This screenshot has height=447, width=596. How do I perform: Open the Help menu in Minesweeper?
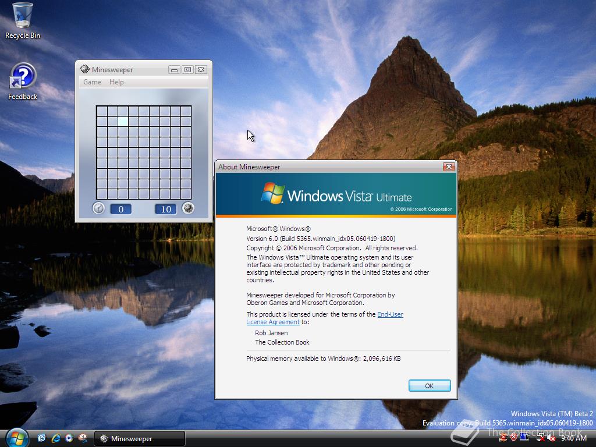[x=116, y=82]
